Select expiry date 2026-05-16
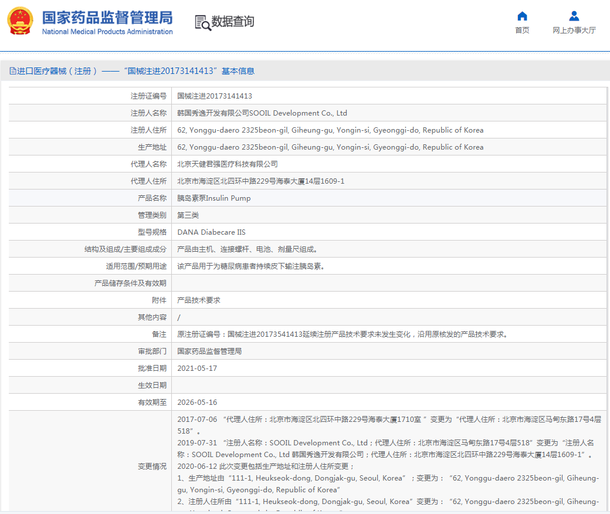Image resolution: width=610 pixels, height=514 pixels. pos(197,403)
